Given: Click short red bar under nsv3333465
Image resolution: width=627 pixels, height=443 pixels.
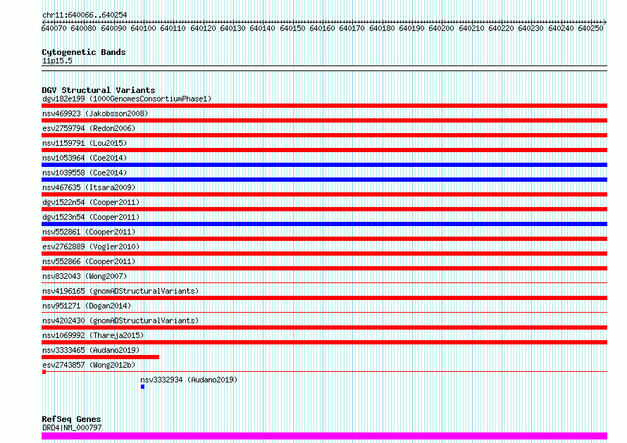Looking at the screenshot, I should (x=100, y=357).
